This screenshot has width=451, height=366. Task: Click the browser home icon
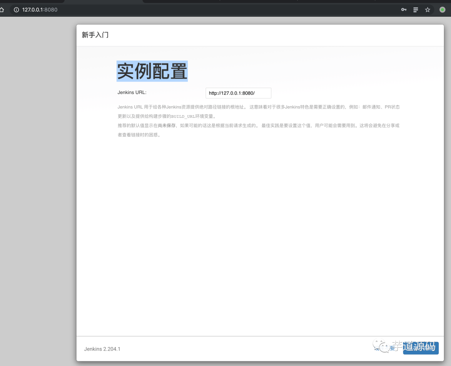click(2, 9)
